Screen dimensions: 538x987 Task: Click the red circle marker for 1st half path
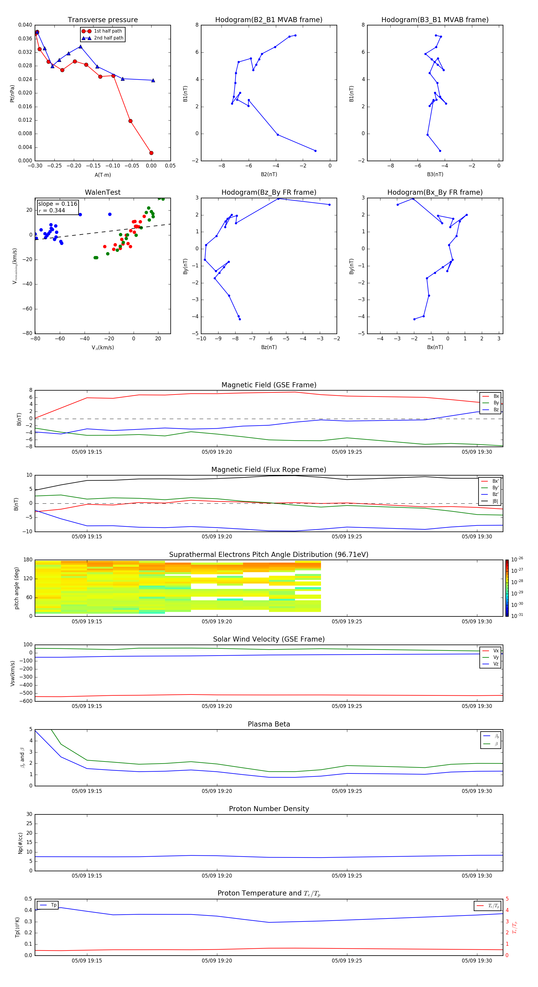click(x=87, y=31)
